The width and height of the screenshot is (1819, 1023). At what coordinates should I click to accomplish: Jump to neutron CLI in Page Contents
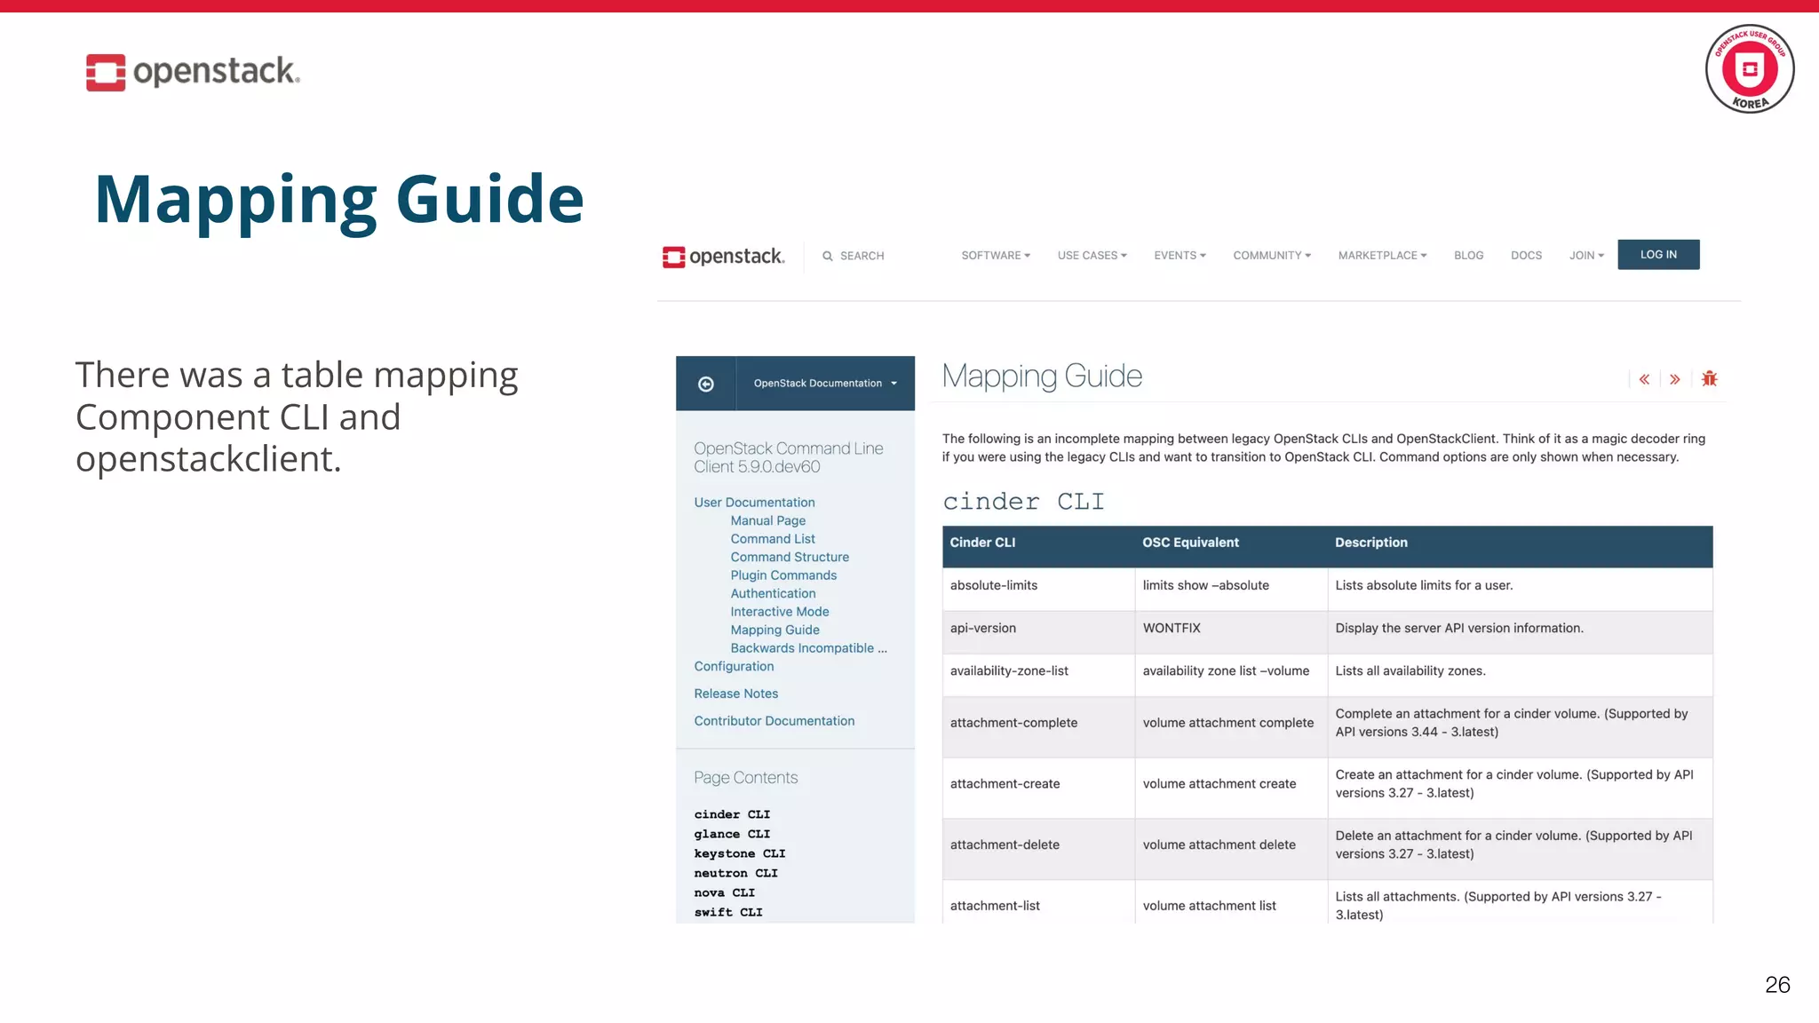pyautogui.click(x=735, y=874)
